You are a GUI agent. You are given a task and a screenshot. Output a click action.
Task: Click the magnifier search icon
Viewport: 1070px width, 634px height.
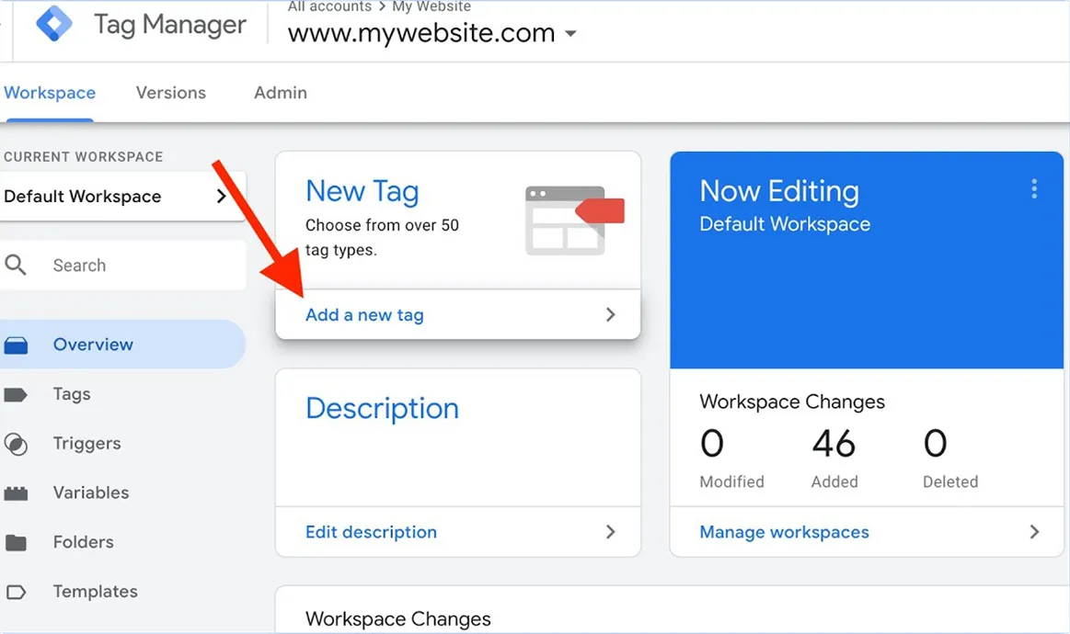[x=16, y=265]
